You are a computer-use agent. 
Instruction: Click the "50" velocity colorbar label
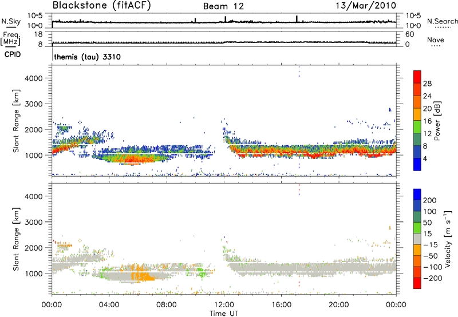[427, 223]
